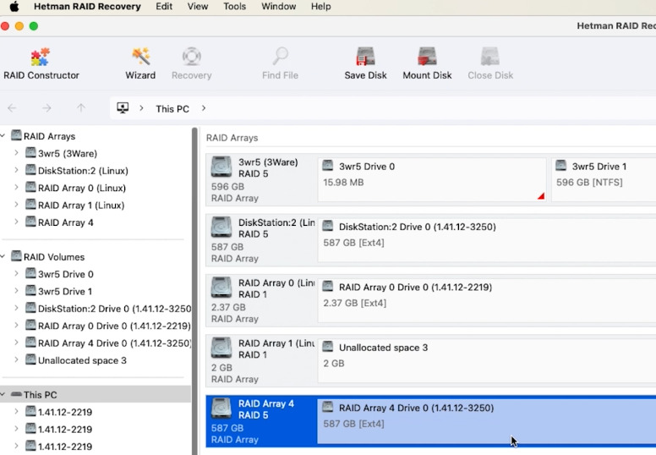Go forward with the right arrow
Viewport: 656px width, 455px height.
point(46,108)
